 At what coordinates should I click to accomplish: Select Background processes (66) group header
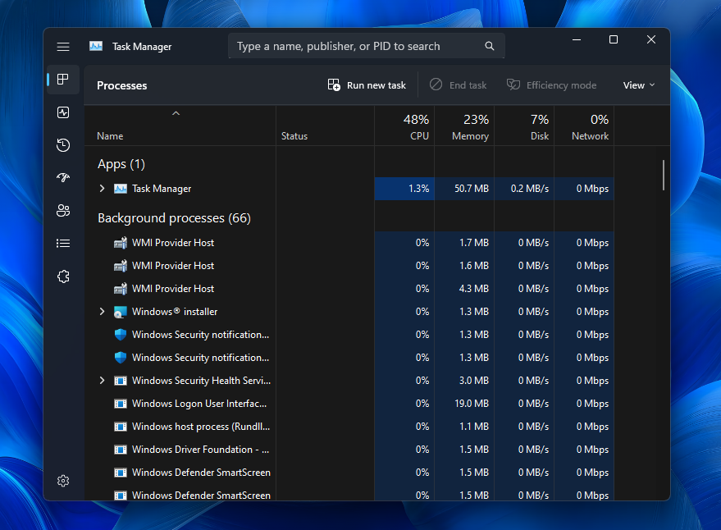(174, 218)
